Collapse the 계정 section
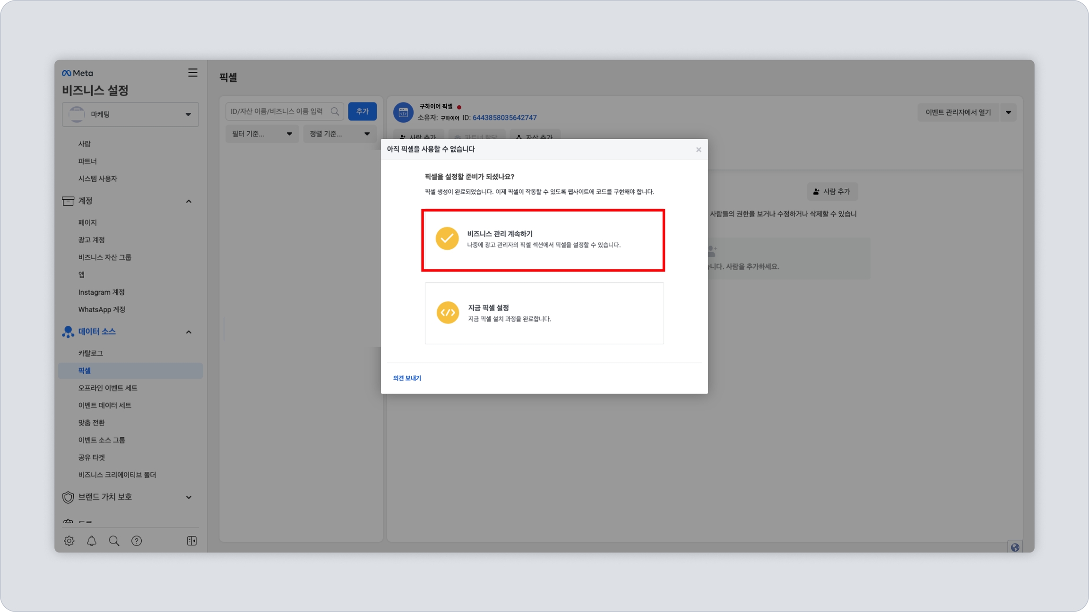 189,202
